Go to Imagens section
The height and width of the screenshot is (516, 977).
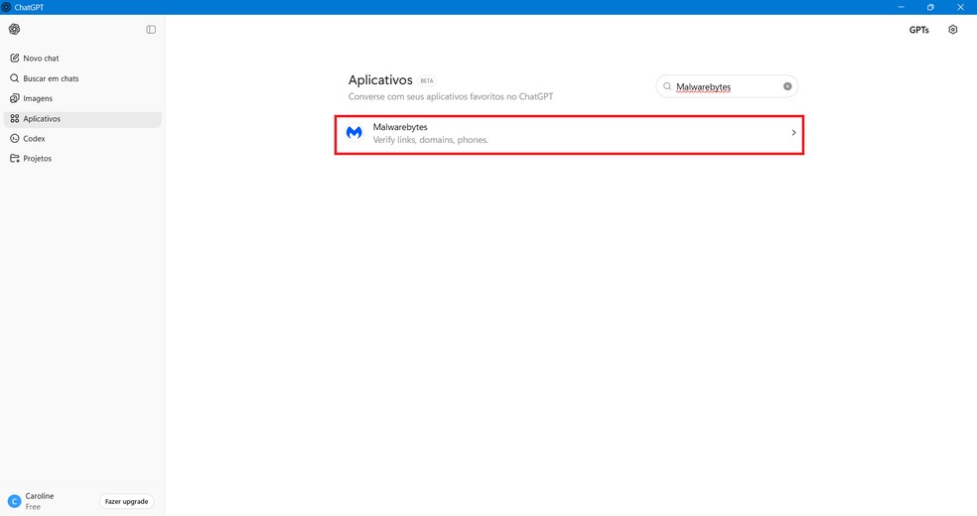pos(82,98)
